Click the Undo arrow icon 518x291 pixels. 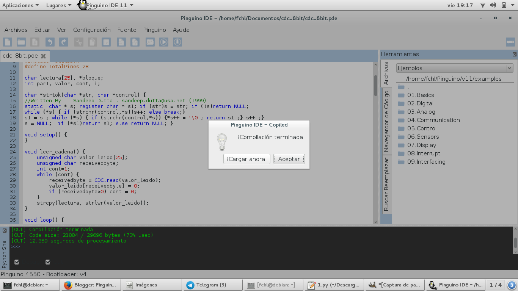coord(50,42)
